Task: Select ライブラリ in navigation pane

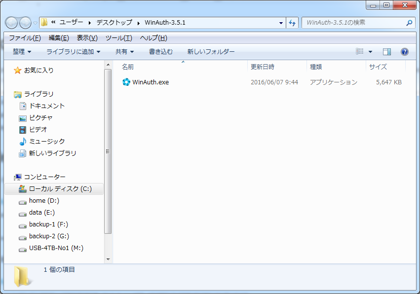Action: 39,94
